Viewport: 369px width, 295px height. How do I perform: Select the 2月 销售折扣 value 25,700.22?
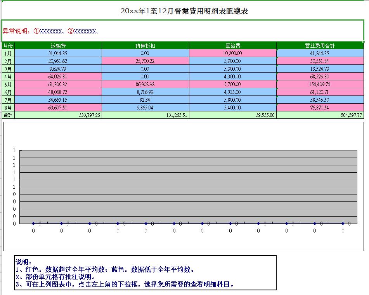pyautogui.click(x=145, y=61)
